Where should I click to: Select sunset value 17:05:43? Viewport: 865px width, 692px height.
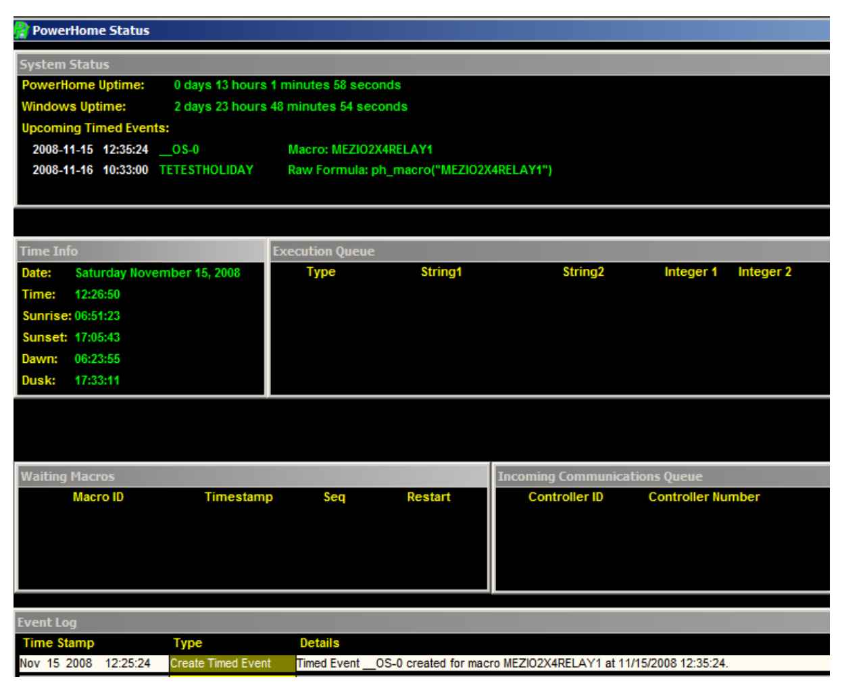(x=97, y=337)
